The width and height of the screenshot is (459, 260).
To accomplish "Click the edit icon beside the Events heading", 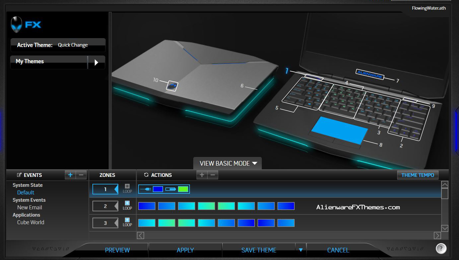I will coord(19,175).
